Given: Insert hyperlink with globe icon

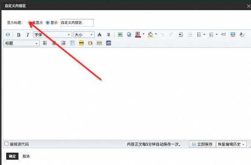Looking at the screenshot, I should pos(129,34).
